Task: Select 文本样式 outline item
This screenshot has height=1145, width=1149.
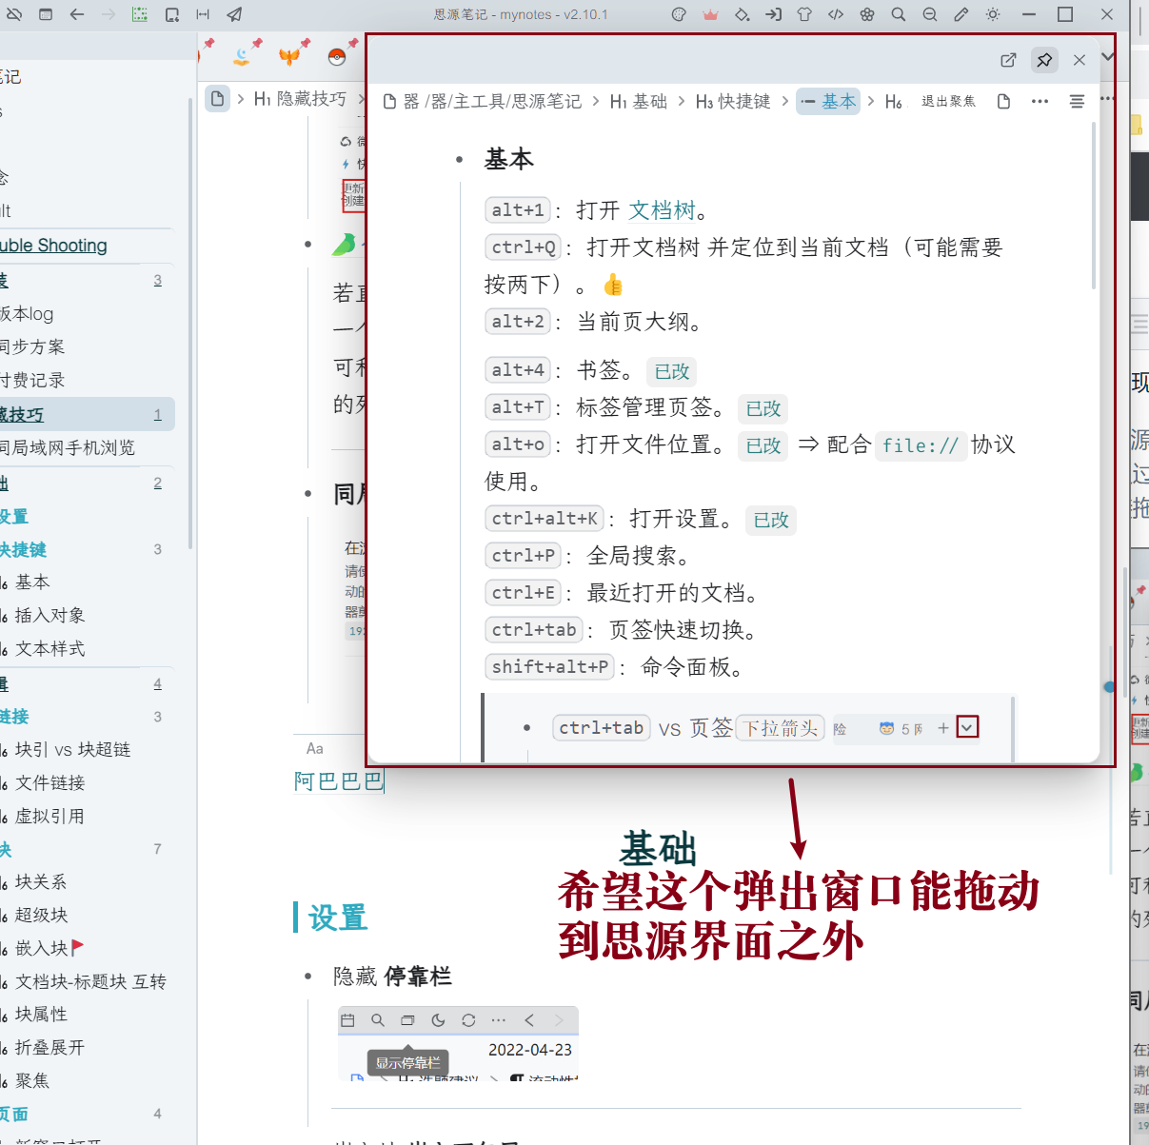Action: coord(50,649)
